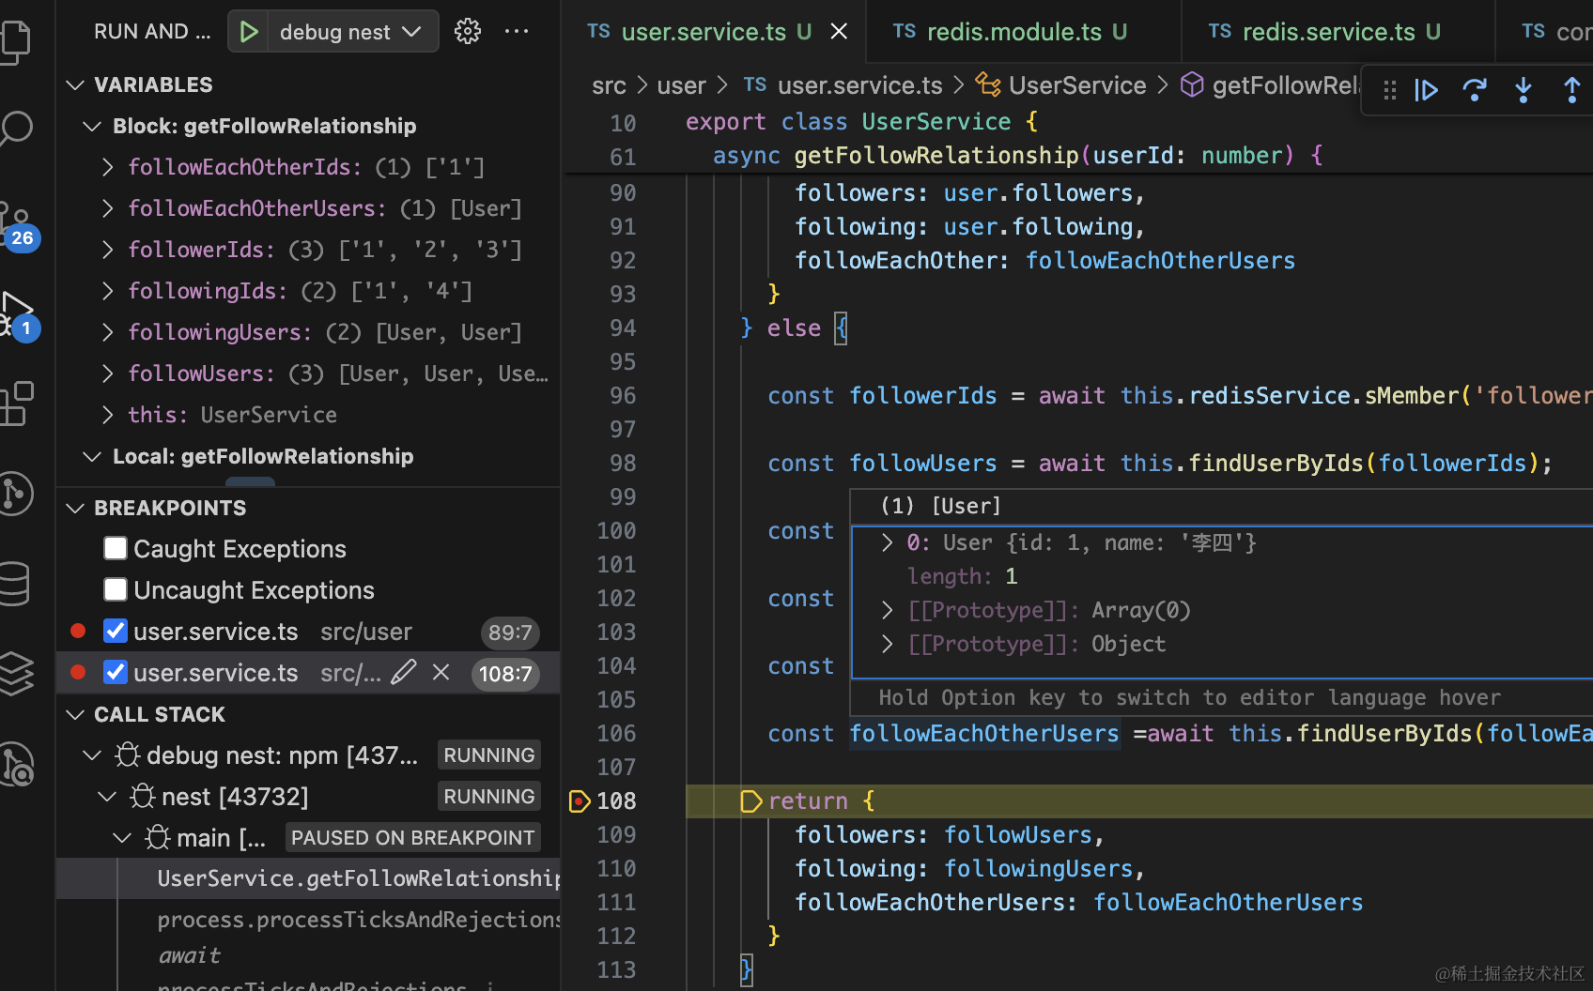Image resolution: width=1593 pixels, height=991 pixels.
Task: Edit condition of the 108:7 breakpoint
Action: tap(404, 673)
